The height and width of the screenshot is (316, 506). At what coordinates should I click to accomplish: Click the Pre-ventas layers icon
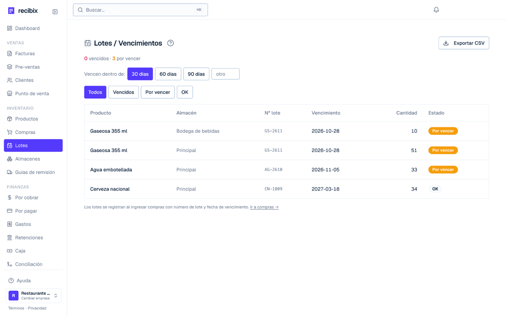coord(9,67)
